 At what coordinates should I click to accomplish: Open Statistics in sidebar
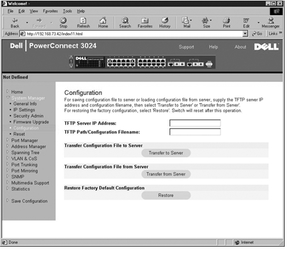(x=20, y=189)
